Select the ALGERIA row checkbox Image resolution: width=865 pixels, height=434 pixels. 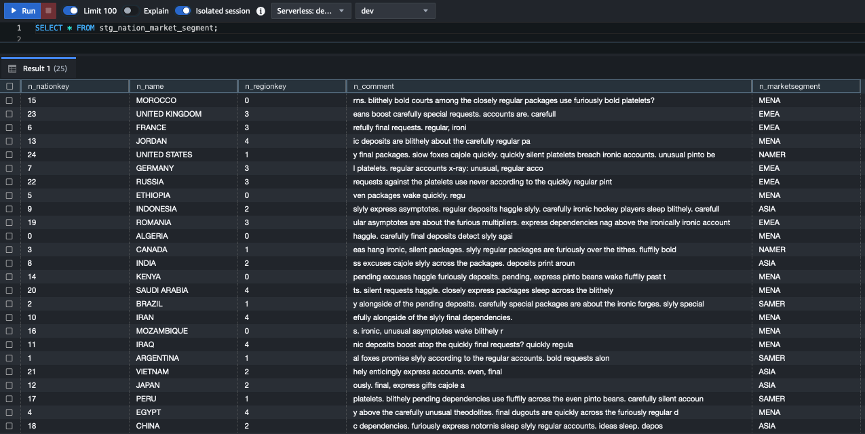tap(9, 236)
